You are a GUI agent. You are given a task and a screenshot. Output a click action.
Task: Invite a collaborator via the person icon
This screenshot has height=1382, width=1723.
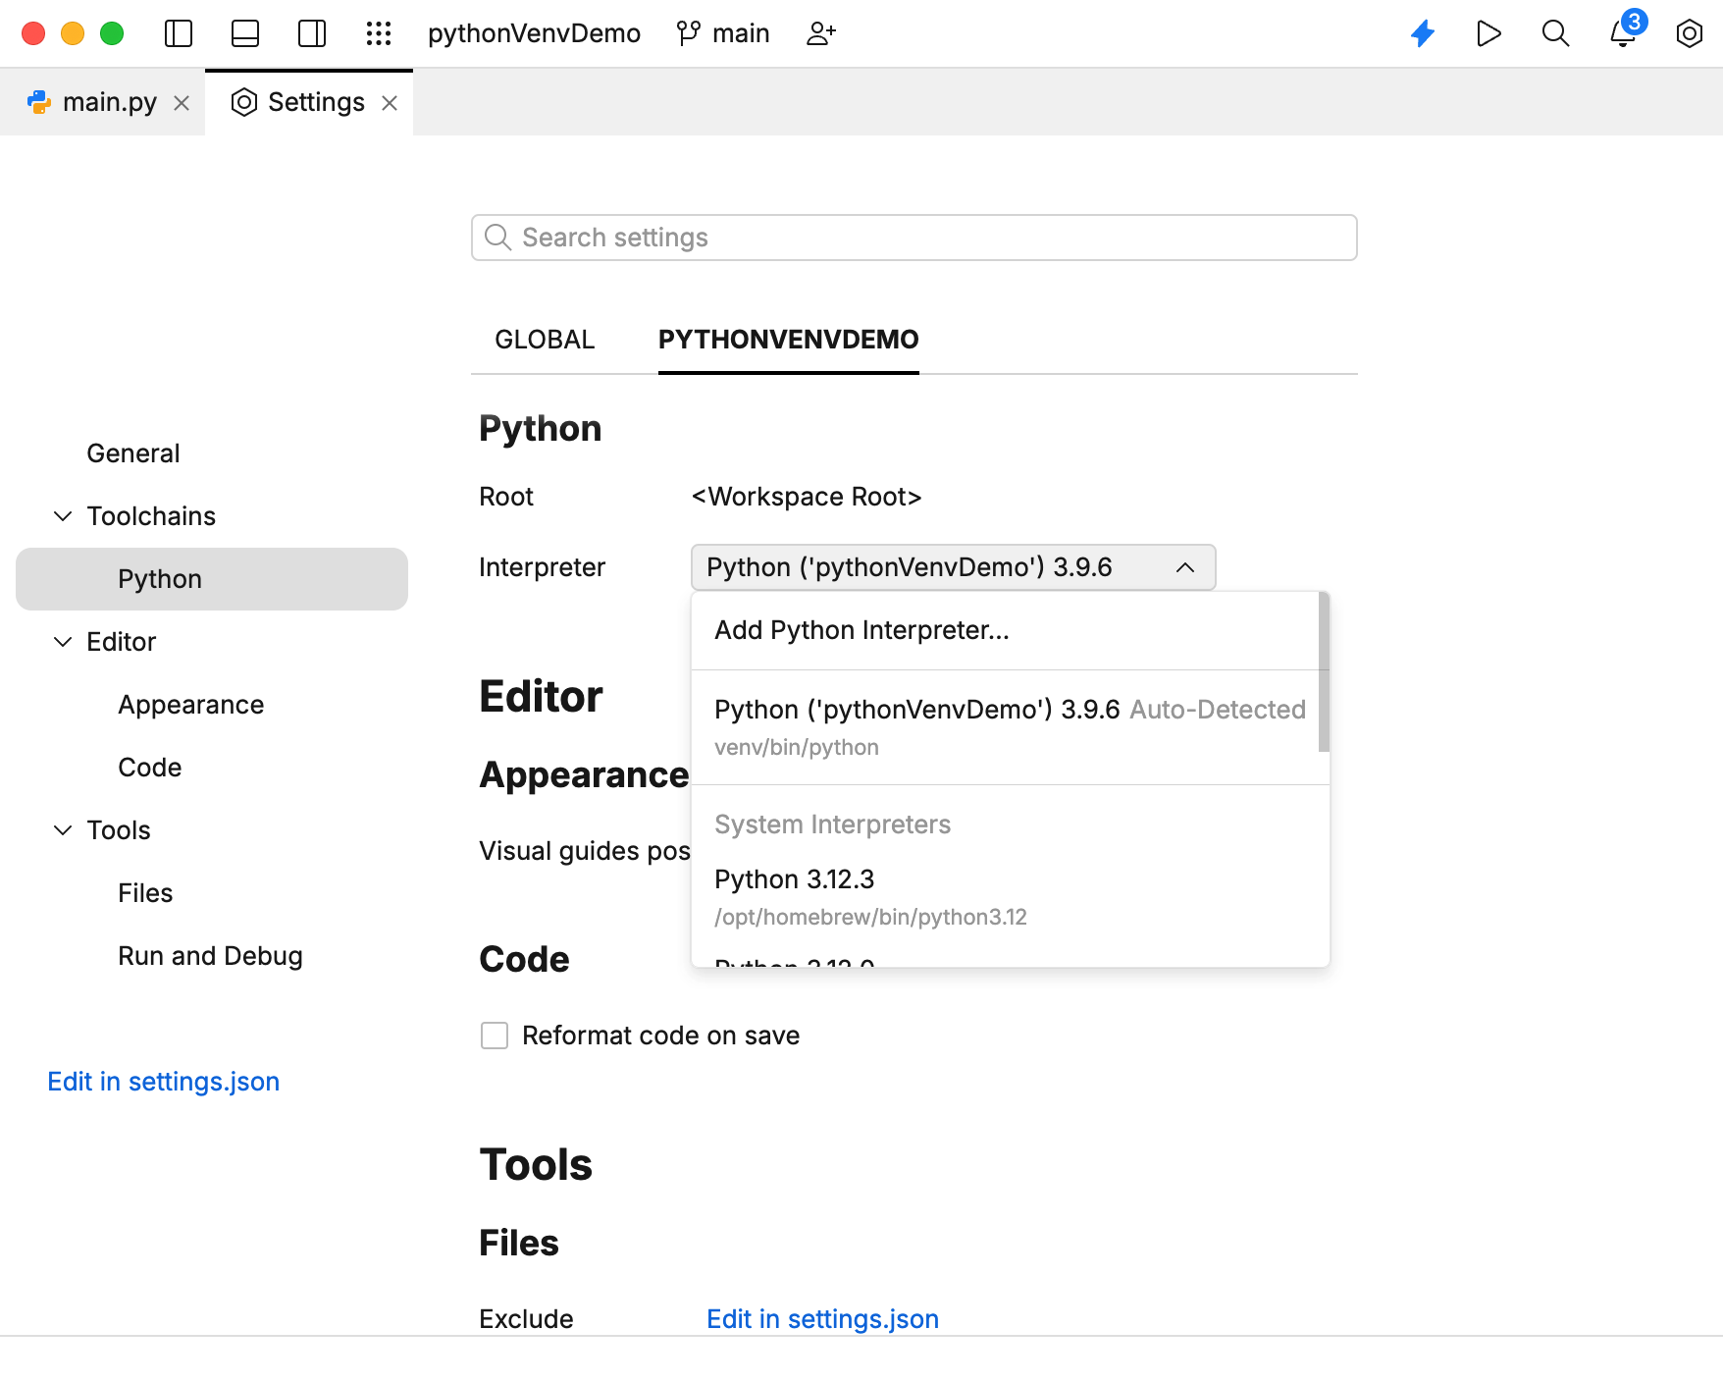(821, 32)
